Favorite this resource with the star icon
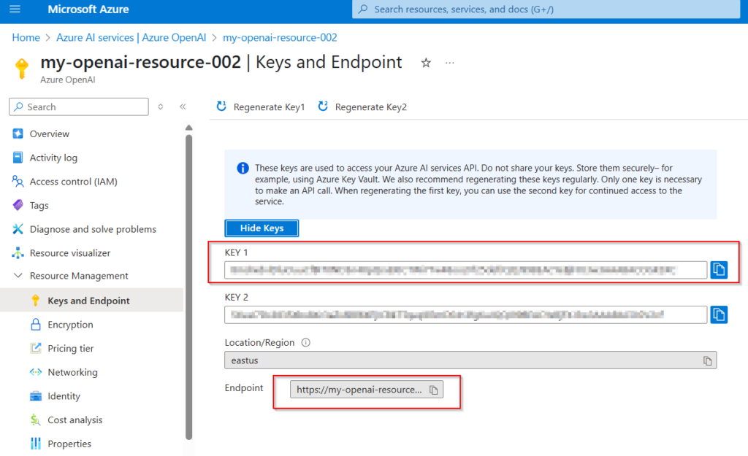Image resolution: width=748 pixels, height=456 pixels. tap(426, 63)
